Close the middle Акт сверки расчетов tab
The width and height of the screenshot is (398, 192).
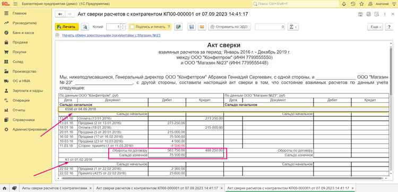[x=221, y=188]
